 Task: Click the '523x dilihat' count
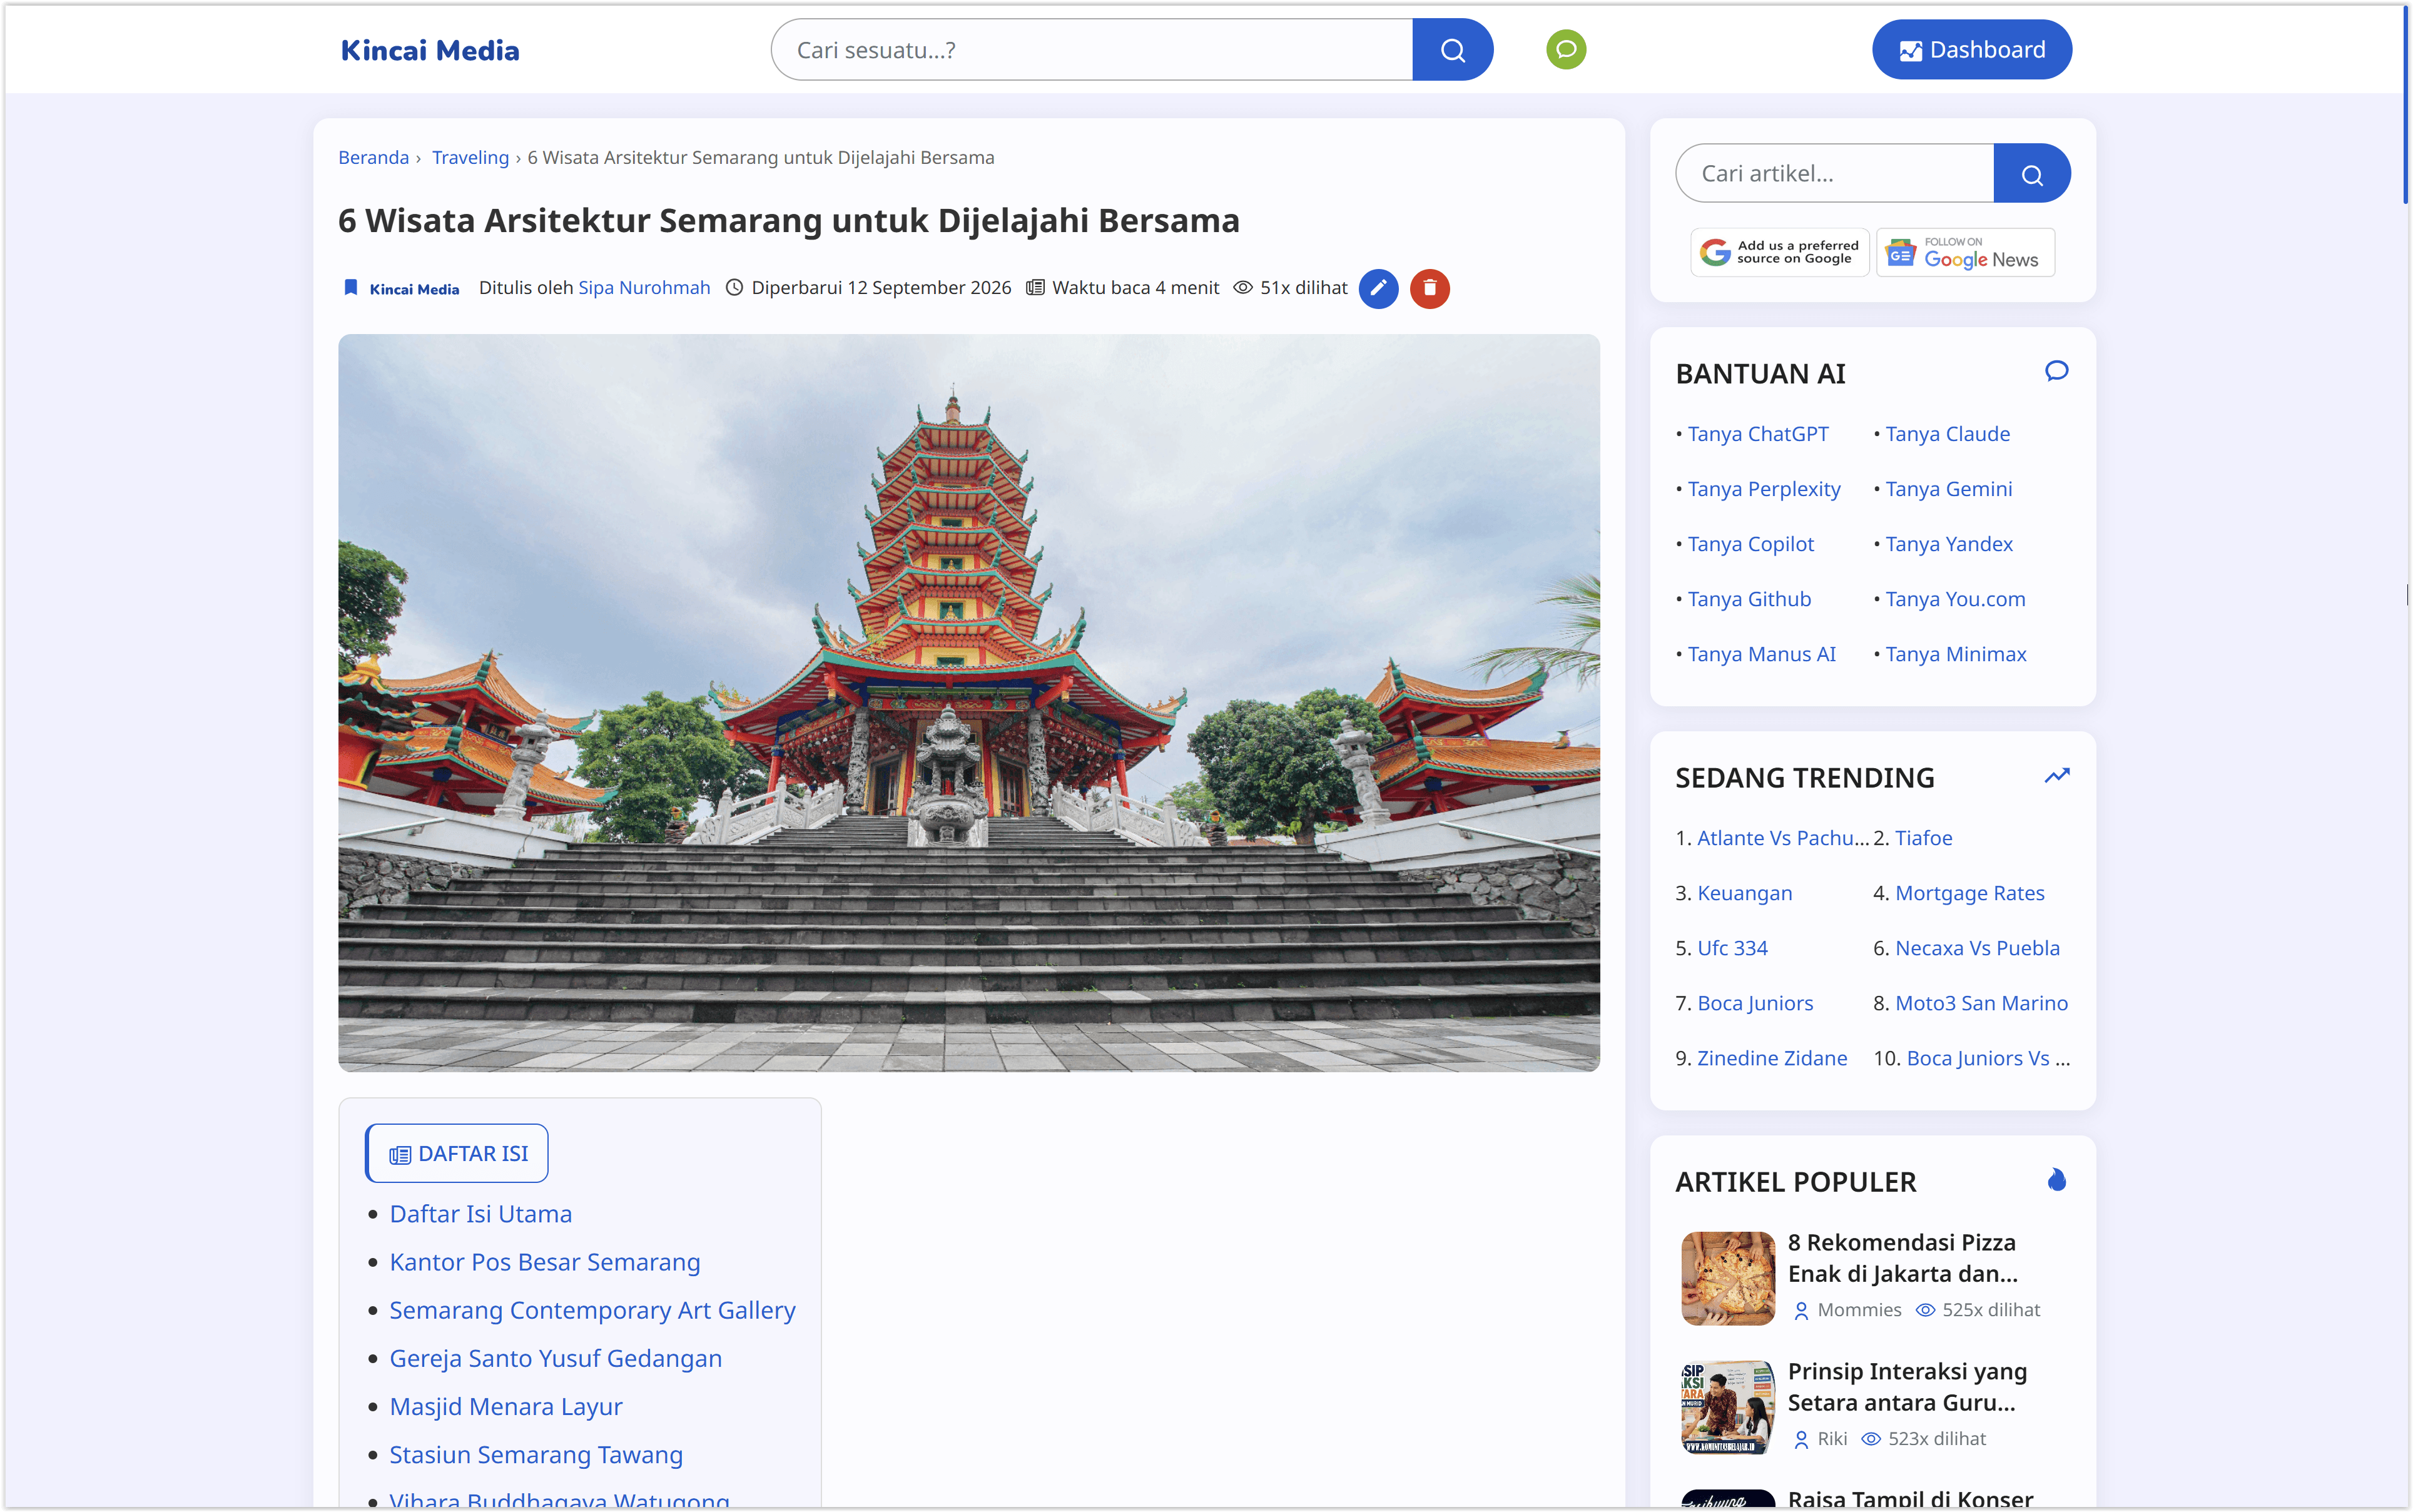pyautogui.click(x=1937, y=1439)
